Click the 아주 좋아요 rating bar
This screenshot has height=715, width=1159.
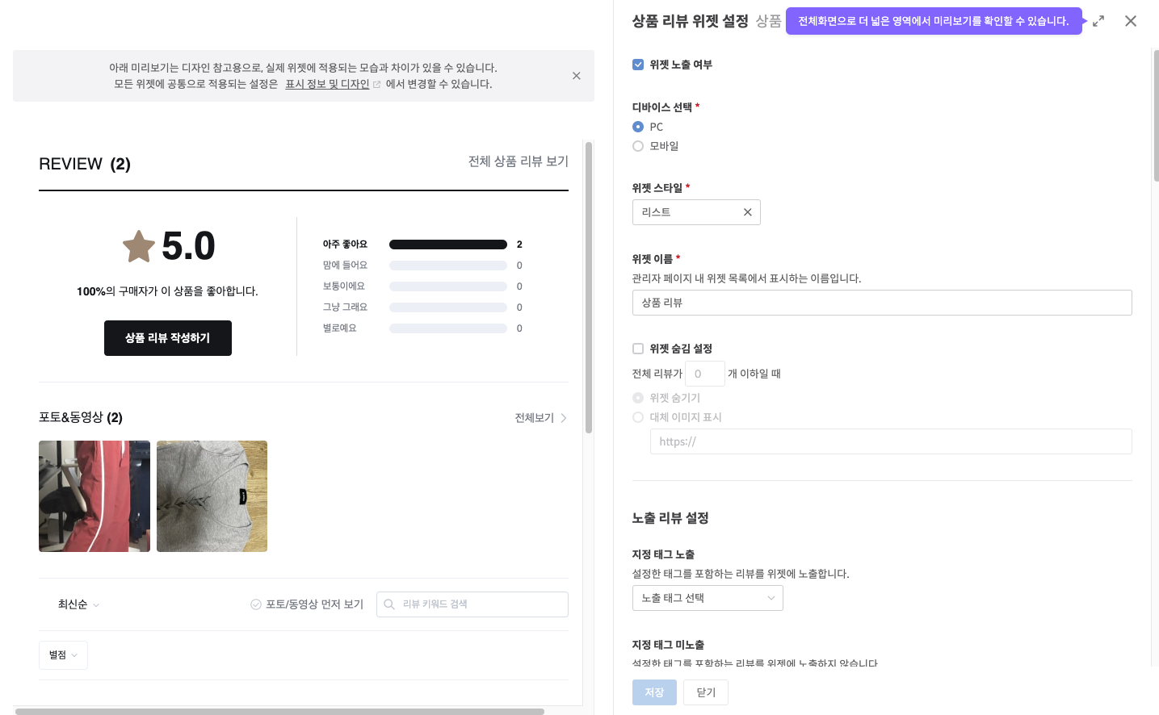(x=447, y=245)
